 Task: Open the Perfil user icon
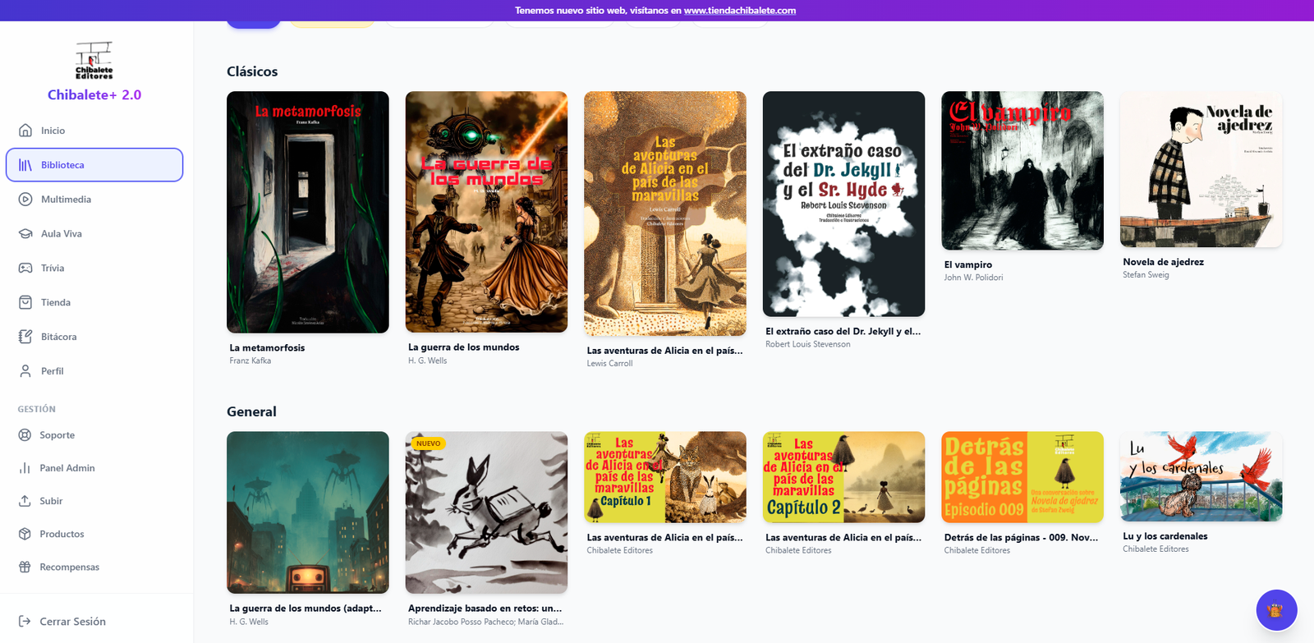[x=25, y=371]
